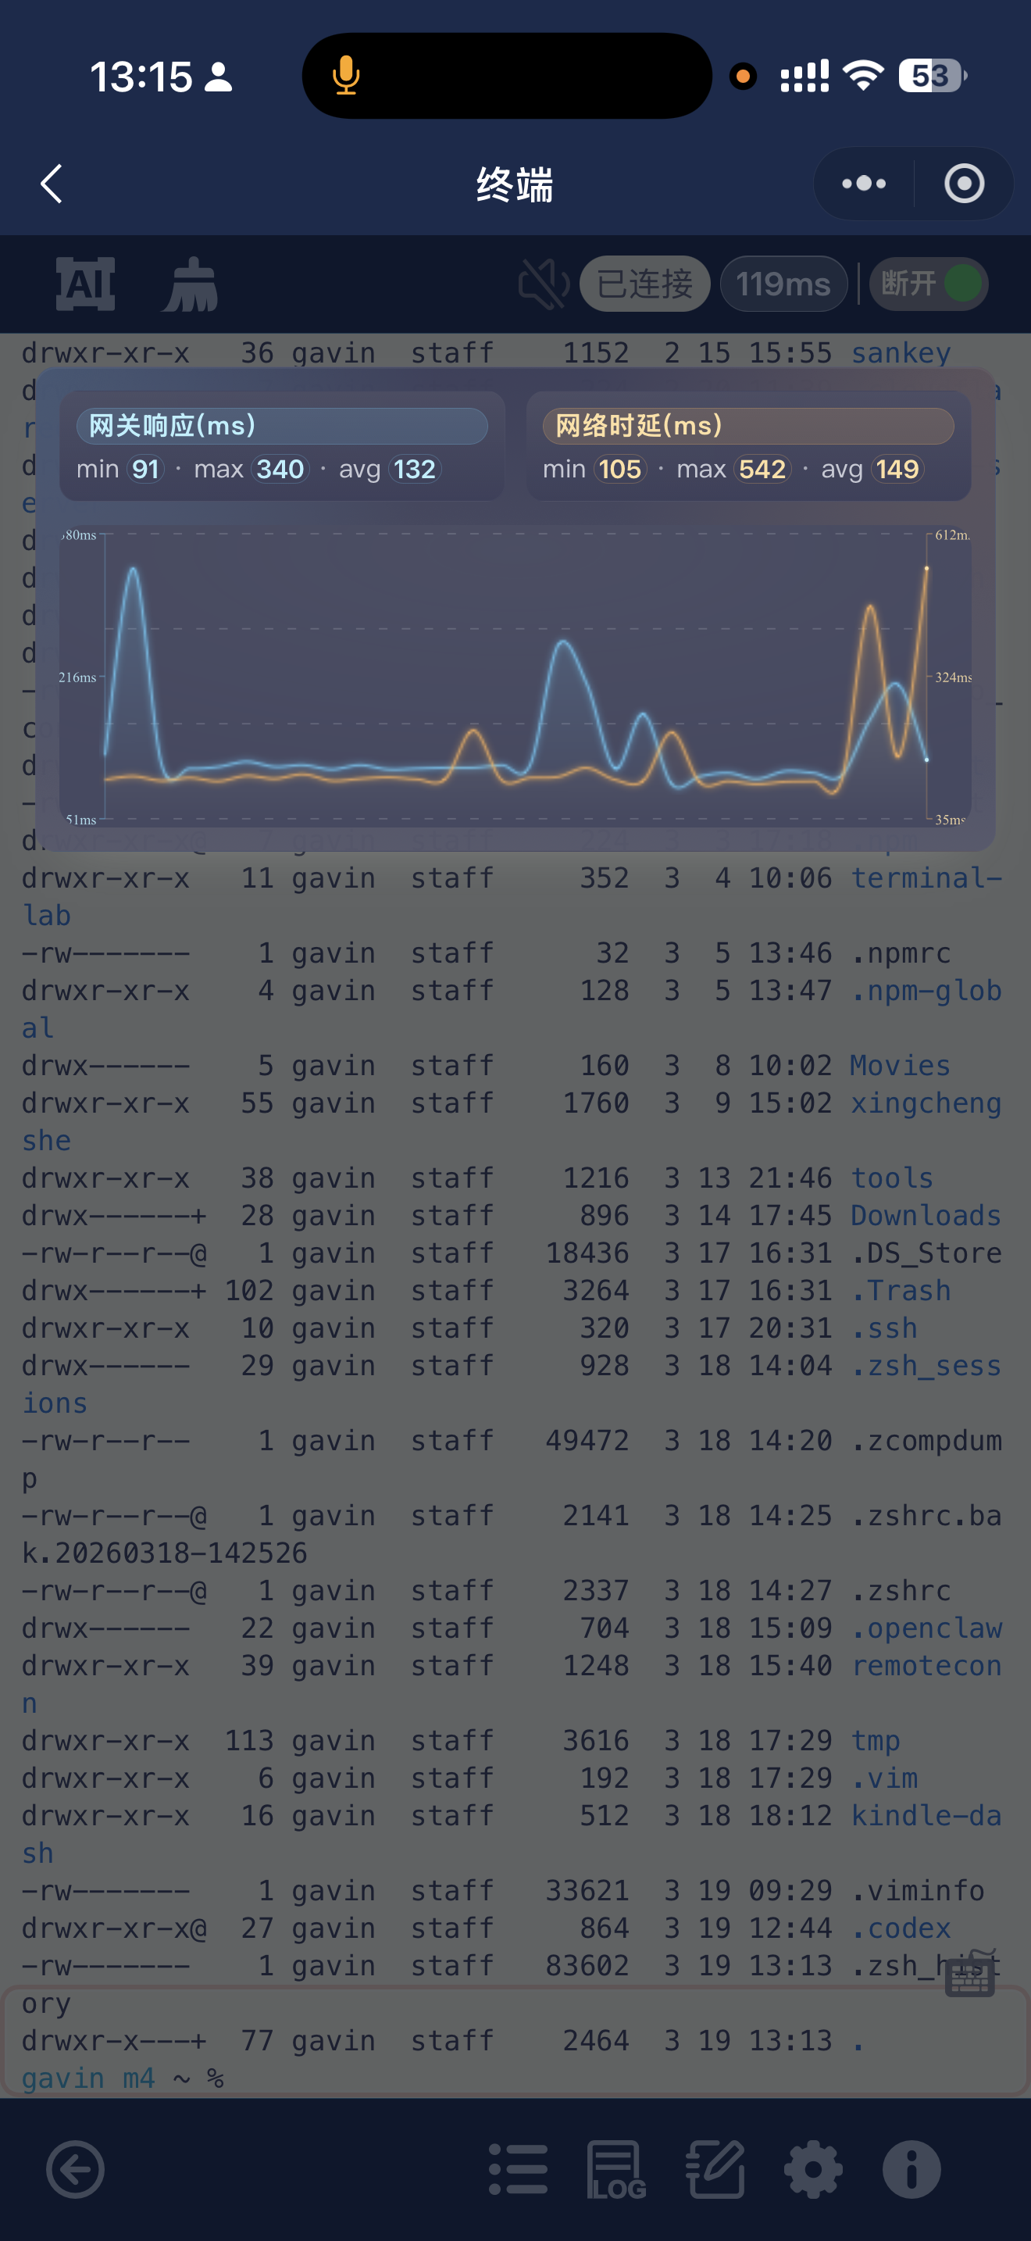The image size is (1031, 2241).
Task: Toggle the muted speaker icon
Action: coord(543,284)
